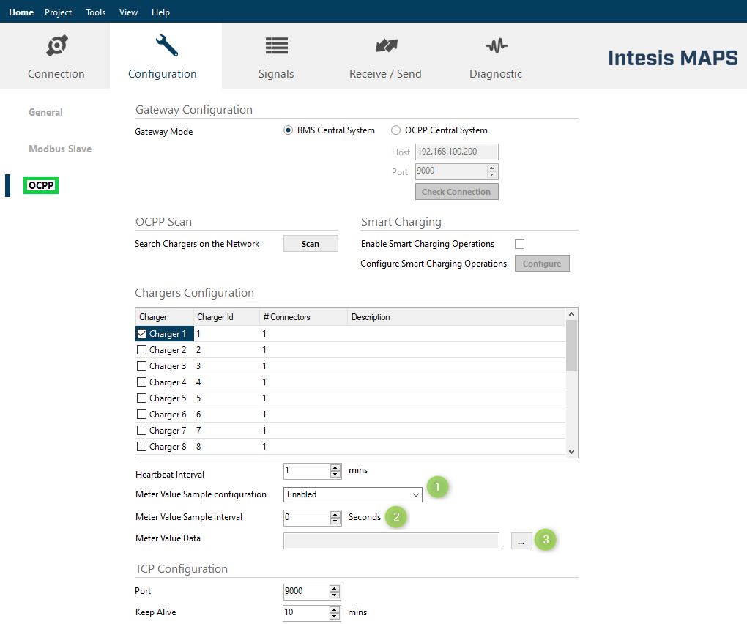
Task: Focus the Host address field
Action: tap(456, 152)
